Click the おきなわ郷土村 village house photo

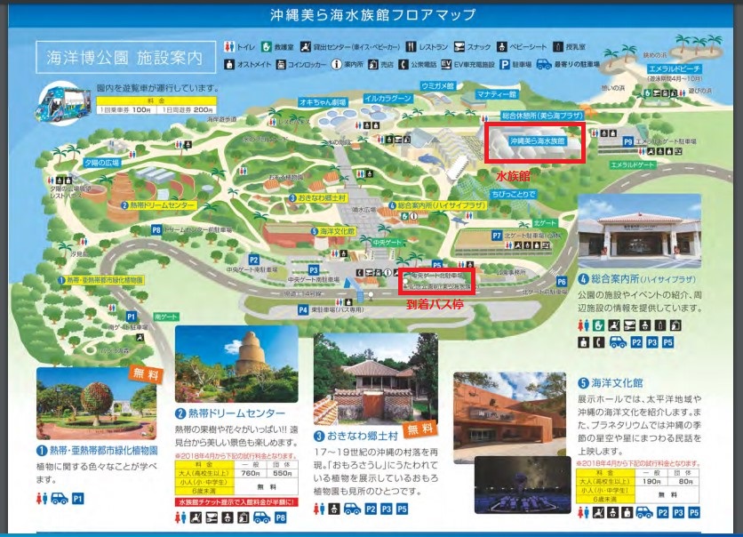[x=375, y=379]
